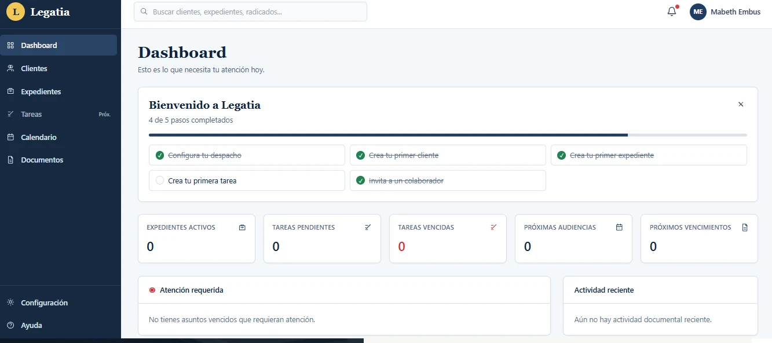772x343 pixels.
Task: Click empty circle beside Crea tu primera tarea
Action: coord(160,180)
